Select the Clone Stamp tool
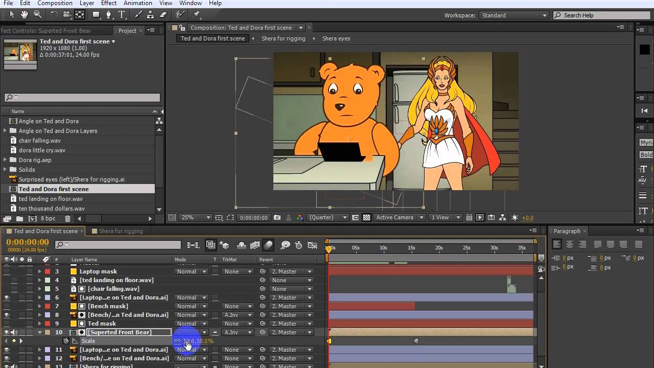Image resolution: width=654 pixels, height=368 pixels. click(x=151, y=15)
